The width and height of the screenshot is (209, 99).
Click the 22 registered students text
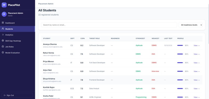(x=48, y=15)
